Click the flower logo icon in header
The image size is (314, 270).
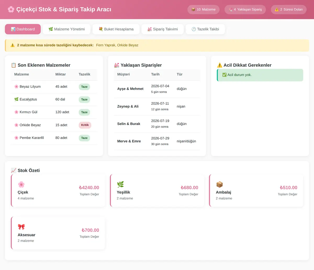point(11,9)
